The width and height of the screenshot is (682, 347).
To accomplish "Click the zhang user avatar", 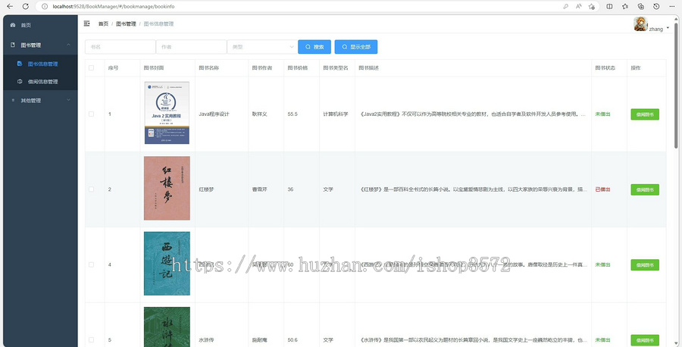I will pyautogui.click(x=640, y=24).
